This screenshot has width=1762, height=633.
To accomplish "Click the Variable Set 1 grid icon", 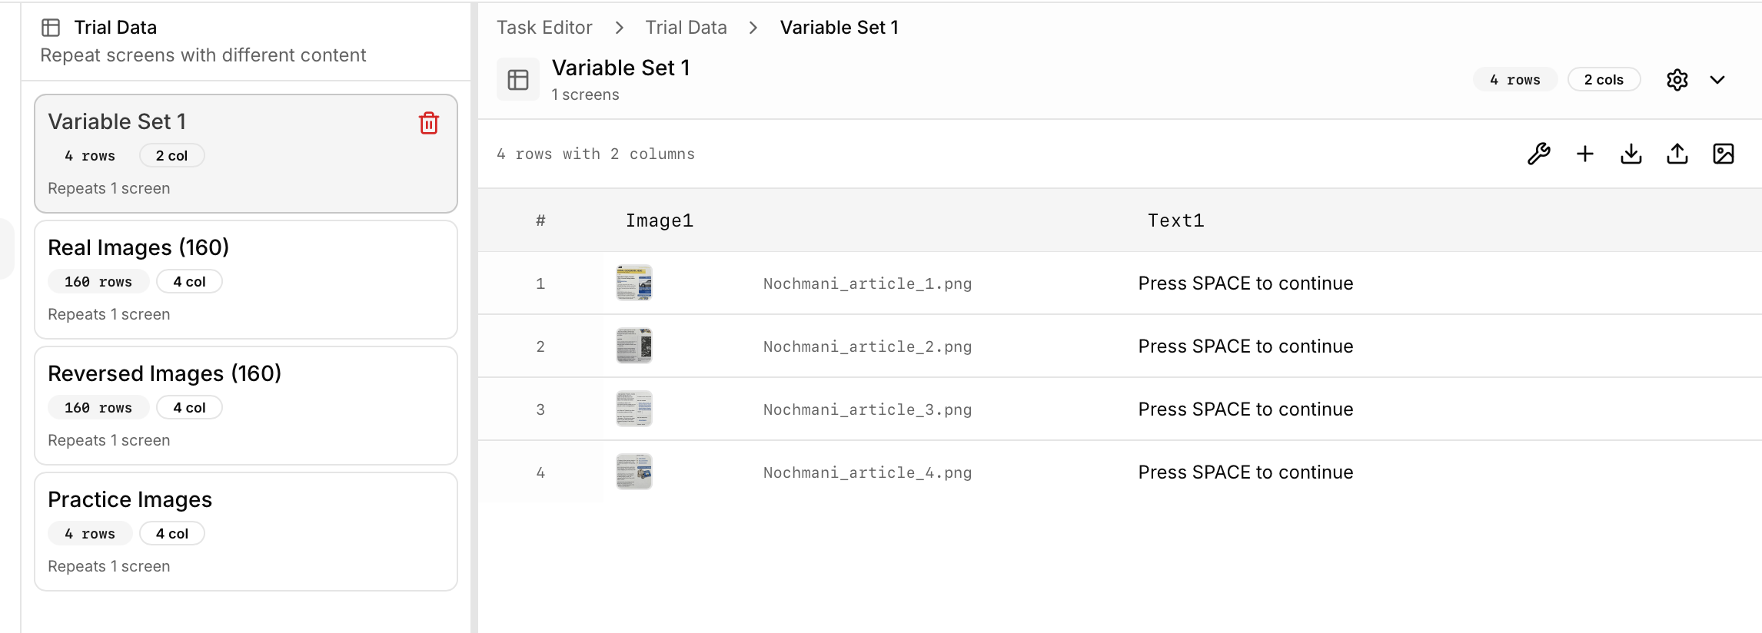I will pos(518,78).
